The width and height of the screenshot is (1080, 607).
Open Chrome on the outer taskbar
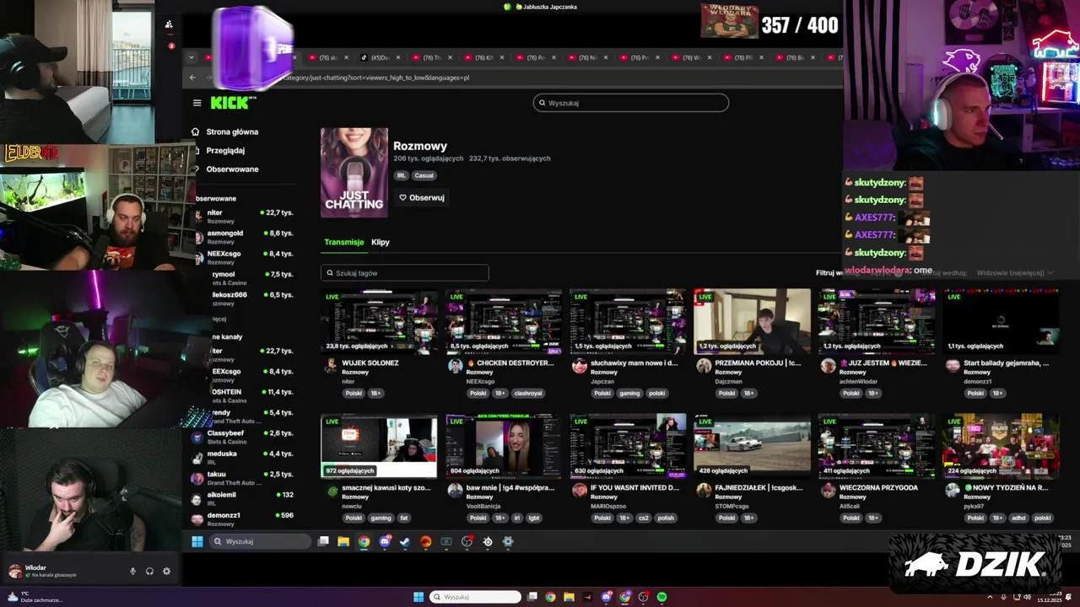(550, 597)
